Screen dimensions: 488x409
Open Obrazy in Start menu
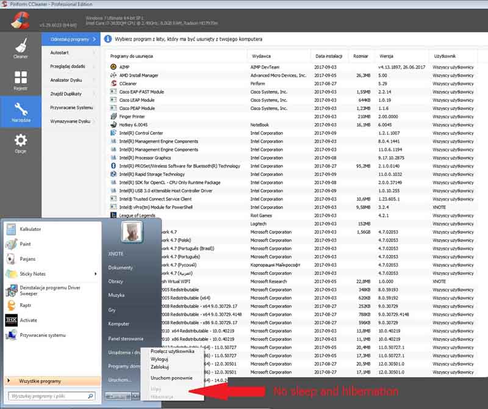point(115,281)
